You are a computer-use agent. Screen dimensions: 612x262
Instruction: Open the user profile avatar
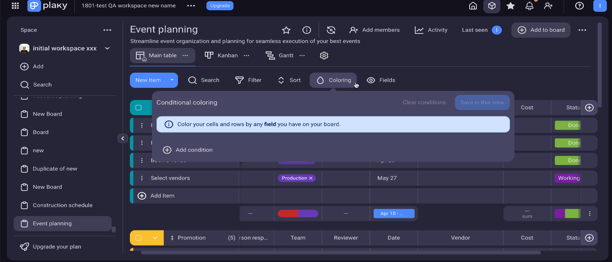pyautogui.click(x=600, y=6)
